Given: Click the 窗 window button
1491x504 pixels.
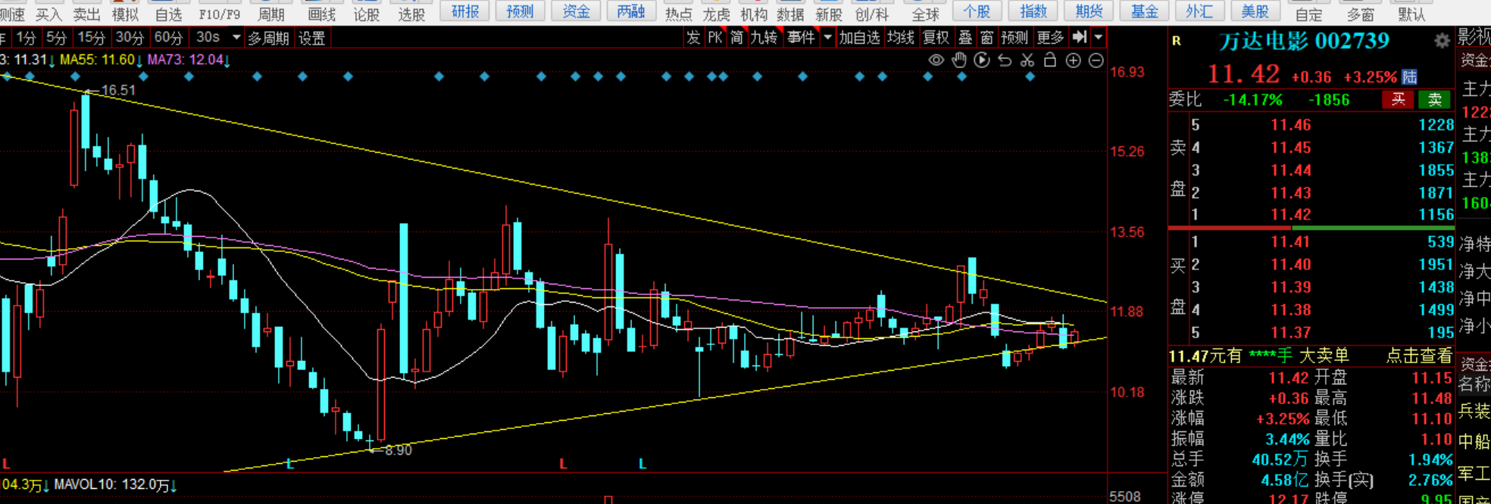Looking at the screenshot, I should click(986, 37).
